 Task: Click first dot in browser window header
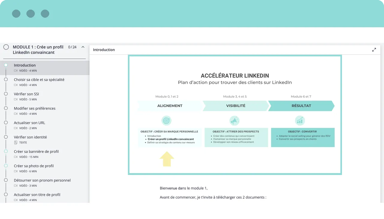point(16,13)
